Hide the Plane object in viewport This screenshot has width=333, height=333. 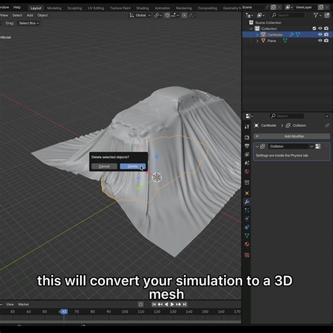[x=320, y=40]
